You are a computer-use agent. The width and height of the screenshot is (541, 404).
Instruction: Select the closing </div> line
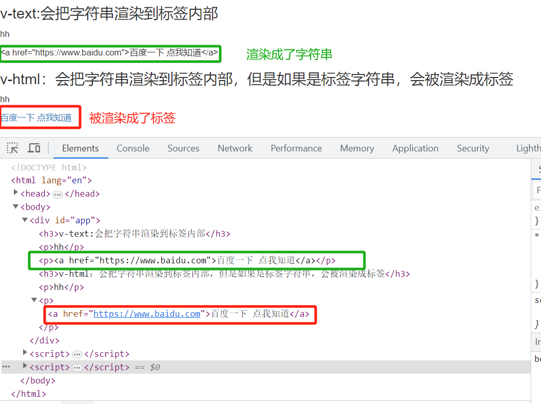coord(45,340)
